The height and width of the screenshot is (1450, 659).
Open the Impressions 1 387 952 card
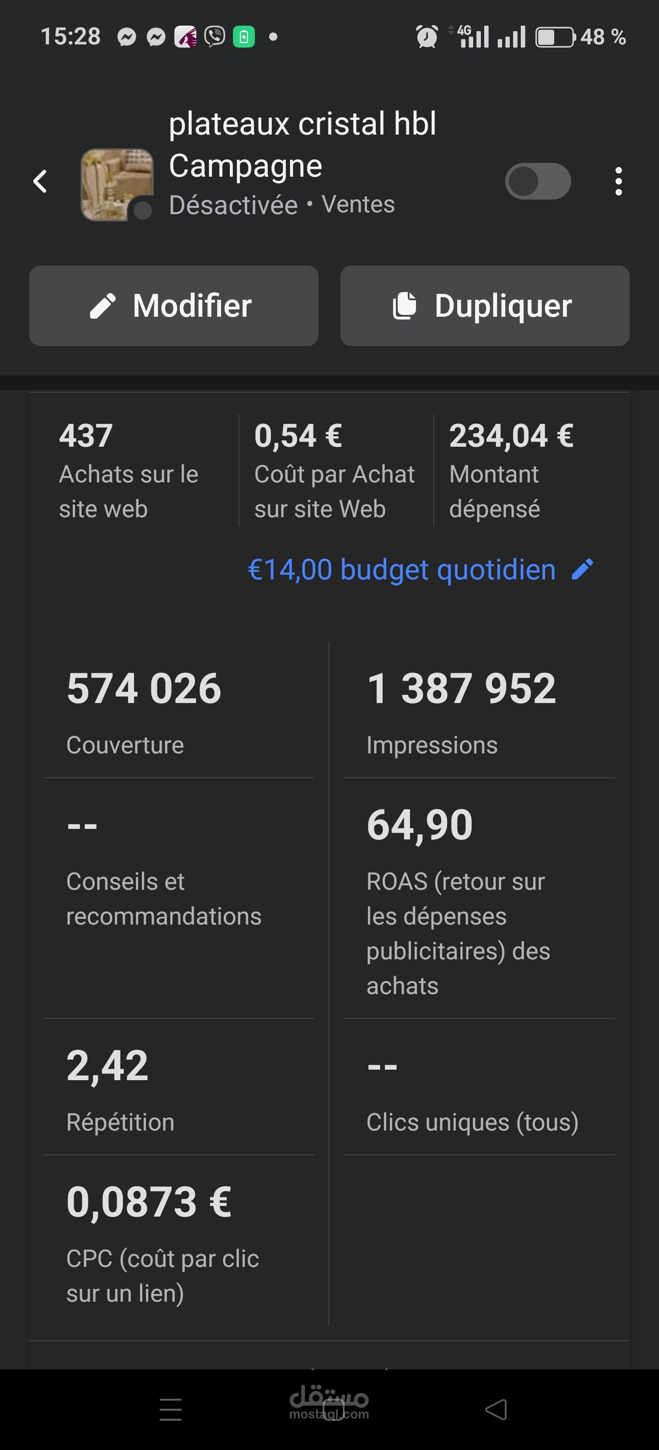click(x=480, y=710)
